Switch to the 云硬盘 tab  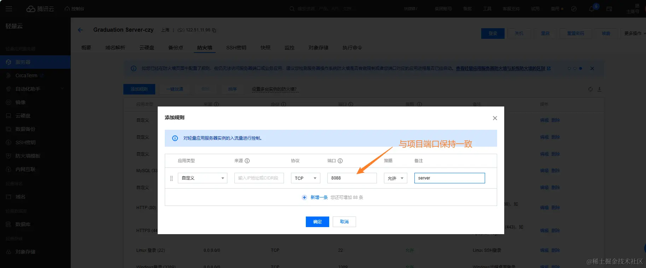(147, 48)
